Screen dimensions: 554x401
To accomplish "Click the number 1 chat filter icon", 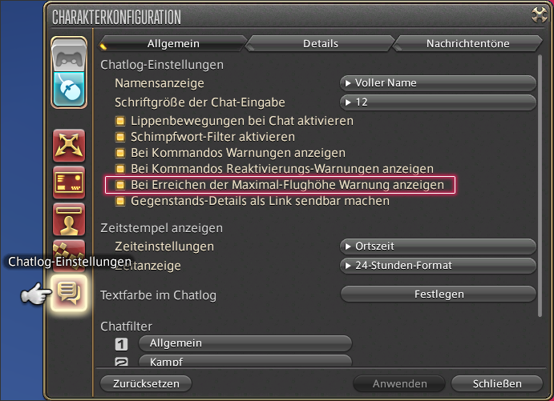I will pos(121,344).
